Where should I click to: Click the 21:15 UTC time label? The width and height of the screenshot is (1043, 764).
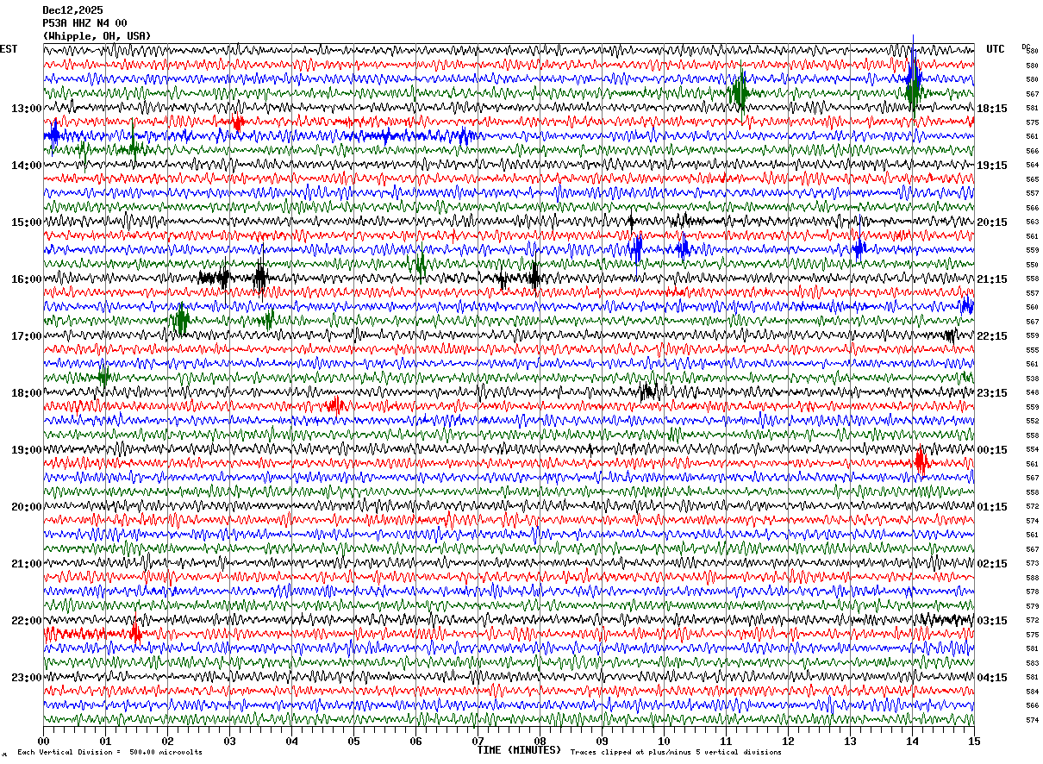[x=992, y=279]
